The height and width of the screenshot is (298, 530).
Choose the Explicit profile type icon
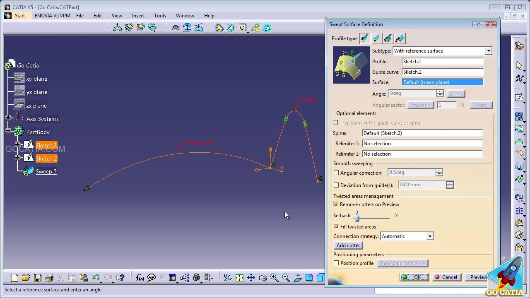(365, 38)
